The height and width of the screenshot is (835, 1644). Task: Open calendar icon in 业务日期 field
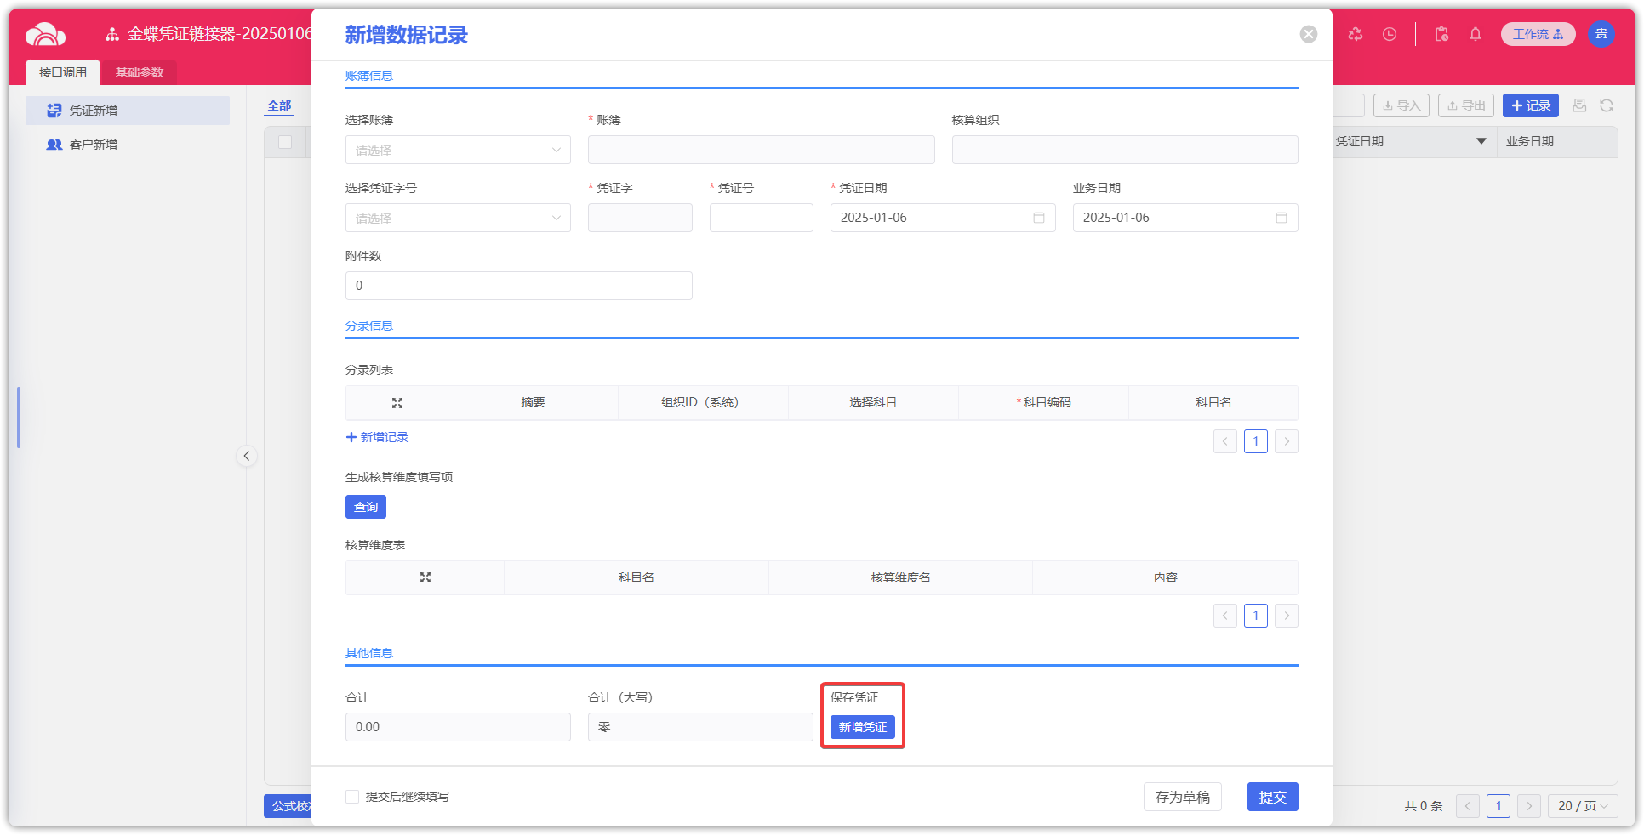coord(1281,218)
